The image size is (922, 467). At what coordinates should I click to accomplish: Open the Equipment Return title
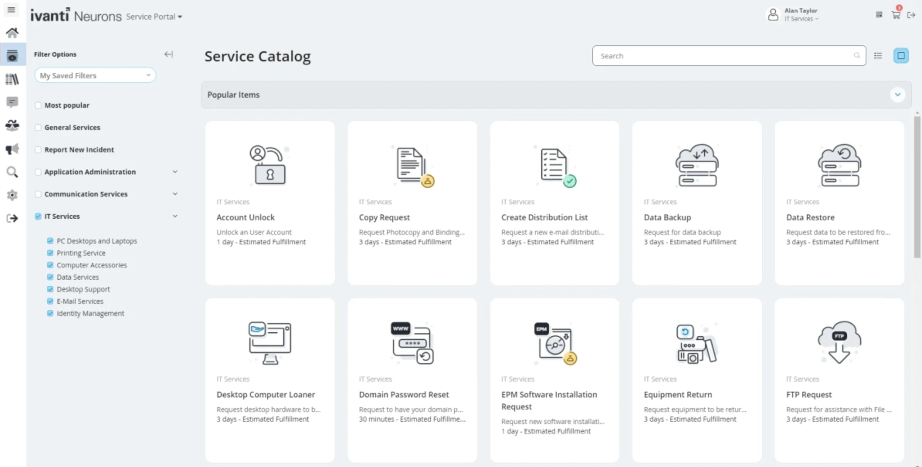pos(678,394)
